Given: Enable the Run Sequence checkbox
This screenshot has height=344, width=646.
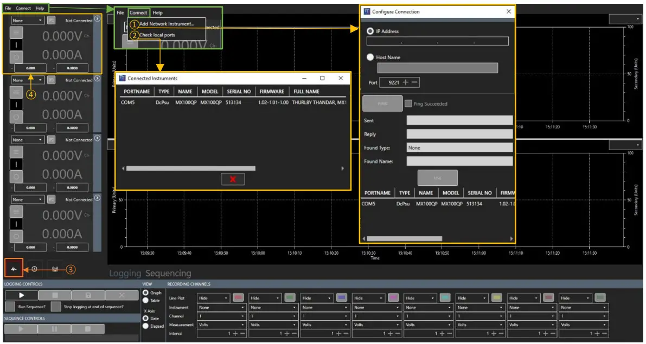Looking at the screenshot, I should 10,306.
